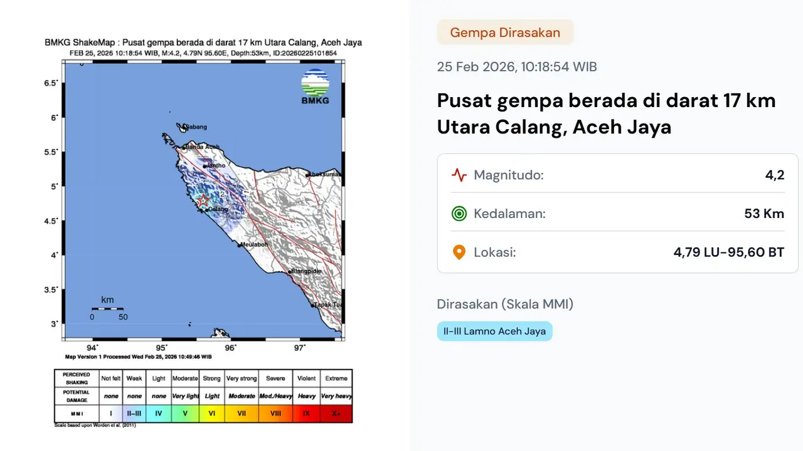Click the Kedalaman label
The image size is (803, 451).
509,214
